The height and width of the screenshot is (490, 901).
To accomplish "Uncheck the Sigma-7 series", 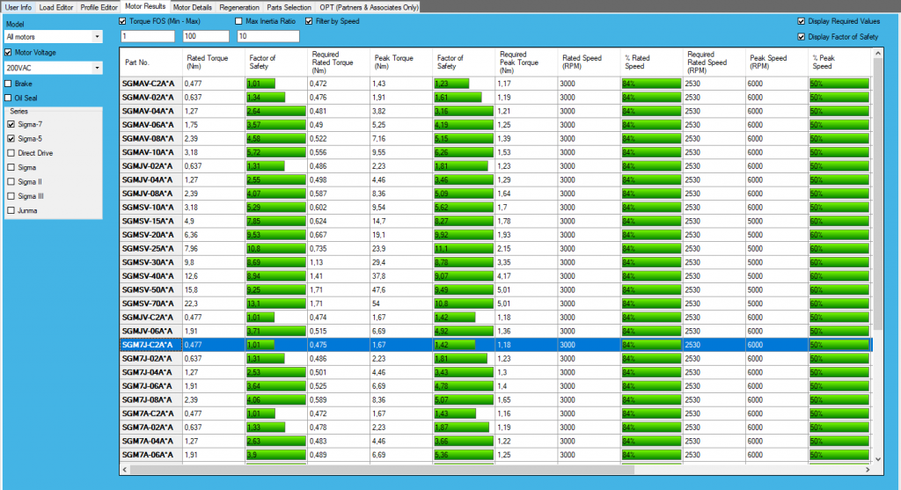I will pyautogui.click(x=11, y=124).
